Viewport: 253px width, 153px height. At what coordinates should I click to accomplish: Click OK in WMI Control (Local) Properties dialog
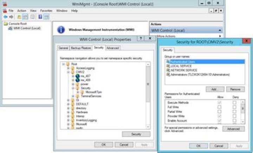[x=104, y=145]
